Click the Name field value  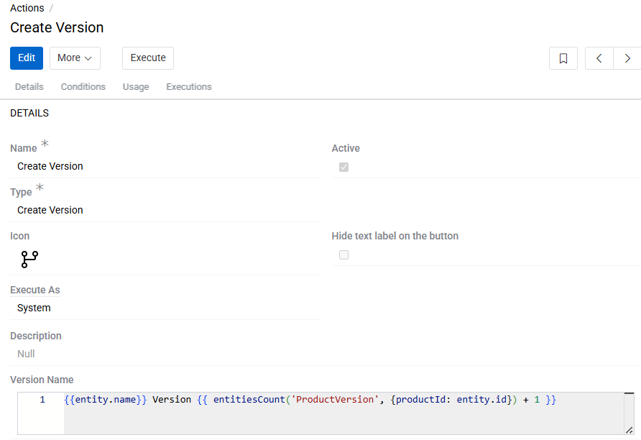pos(50,166)
